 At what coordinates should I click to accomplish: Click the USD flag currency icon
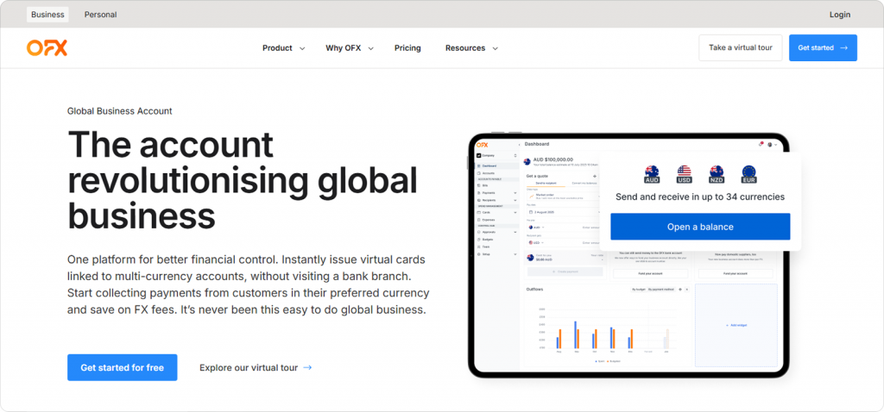tap(685, 172)
